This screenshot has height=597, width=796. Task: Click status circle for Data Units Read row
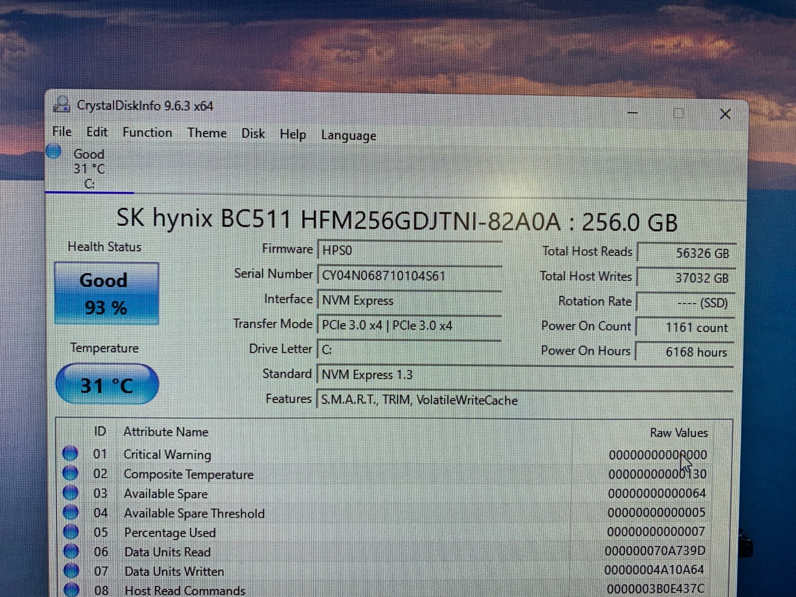[x=71, y=551]
